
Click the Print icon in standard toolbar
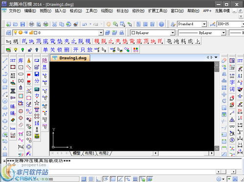(31, 24)
